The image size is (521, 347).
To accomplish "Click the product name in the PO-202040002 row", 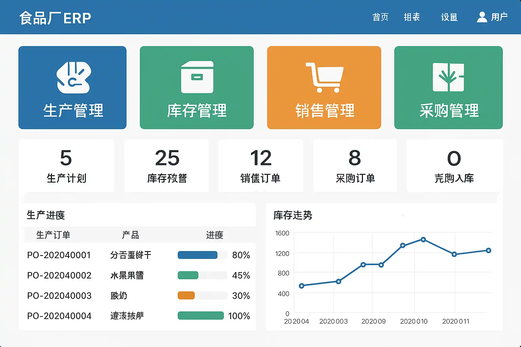I will pos(127,275).
